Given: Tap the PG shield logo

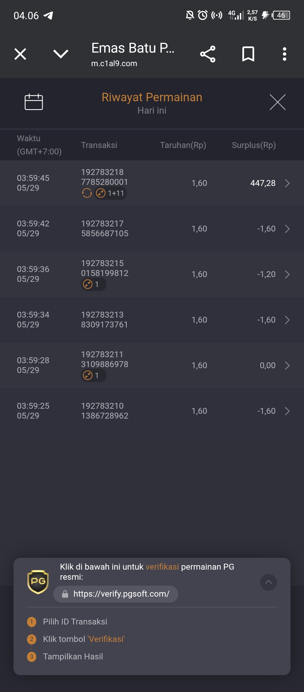Looking at the screenshot, I should tap(38, 582).
